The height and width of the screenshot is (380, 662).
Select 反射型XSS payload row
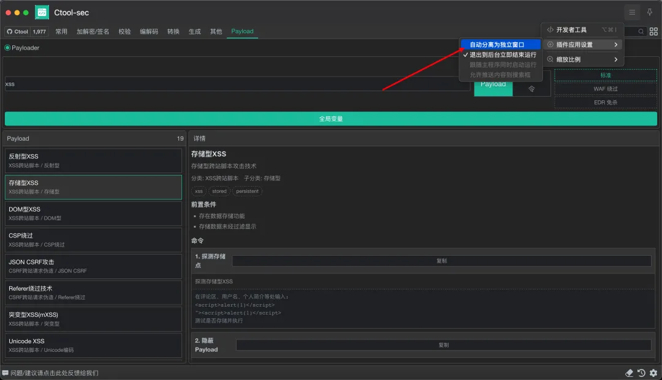pyautogui.click(x=93, y=160)
